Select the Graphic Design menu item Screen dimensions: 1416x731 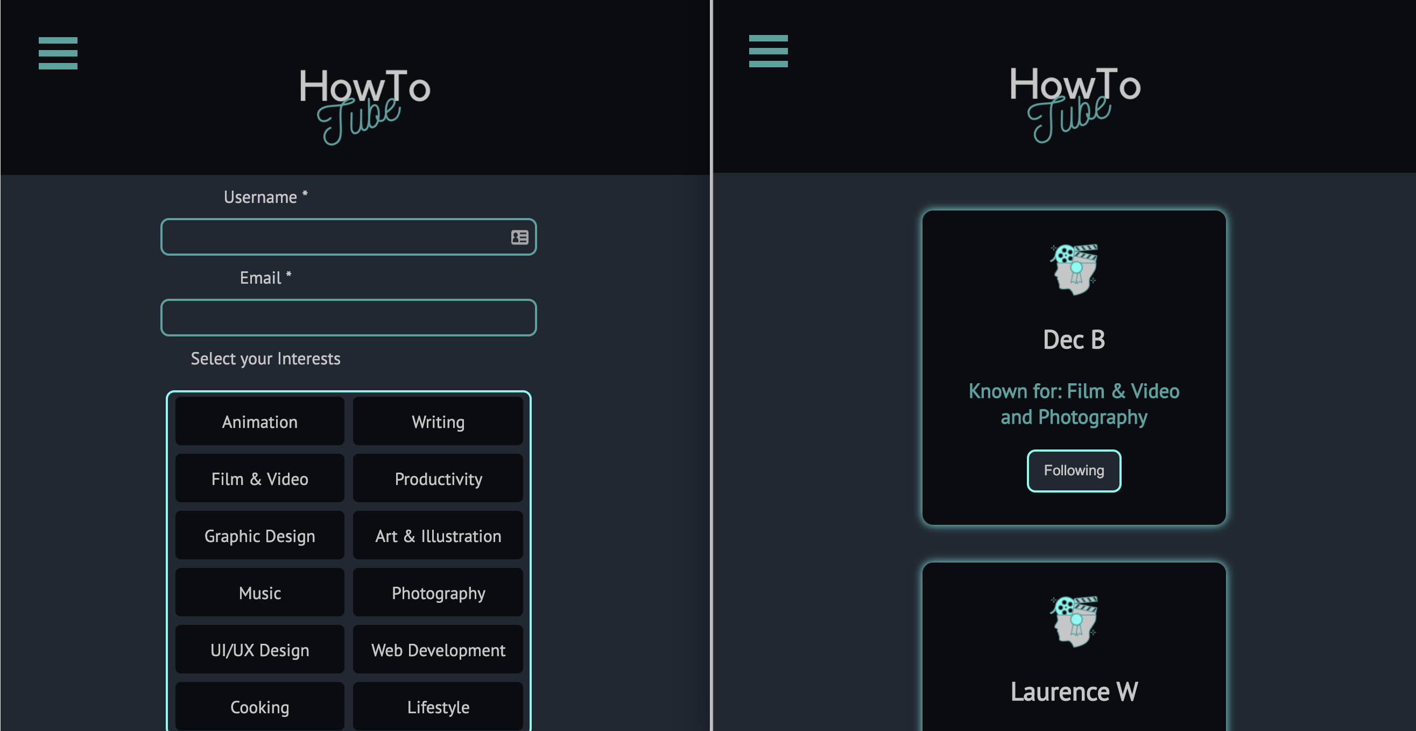pyautogui.click(x=259, y=535)
